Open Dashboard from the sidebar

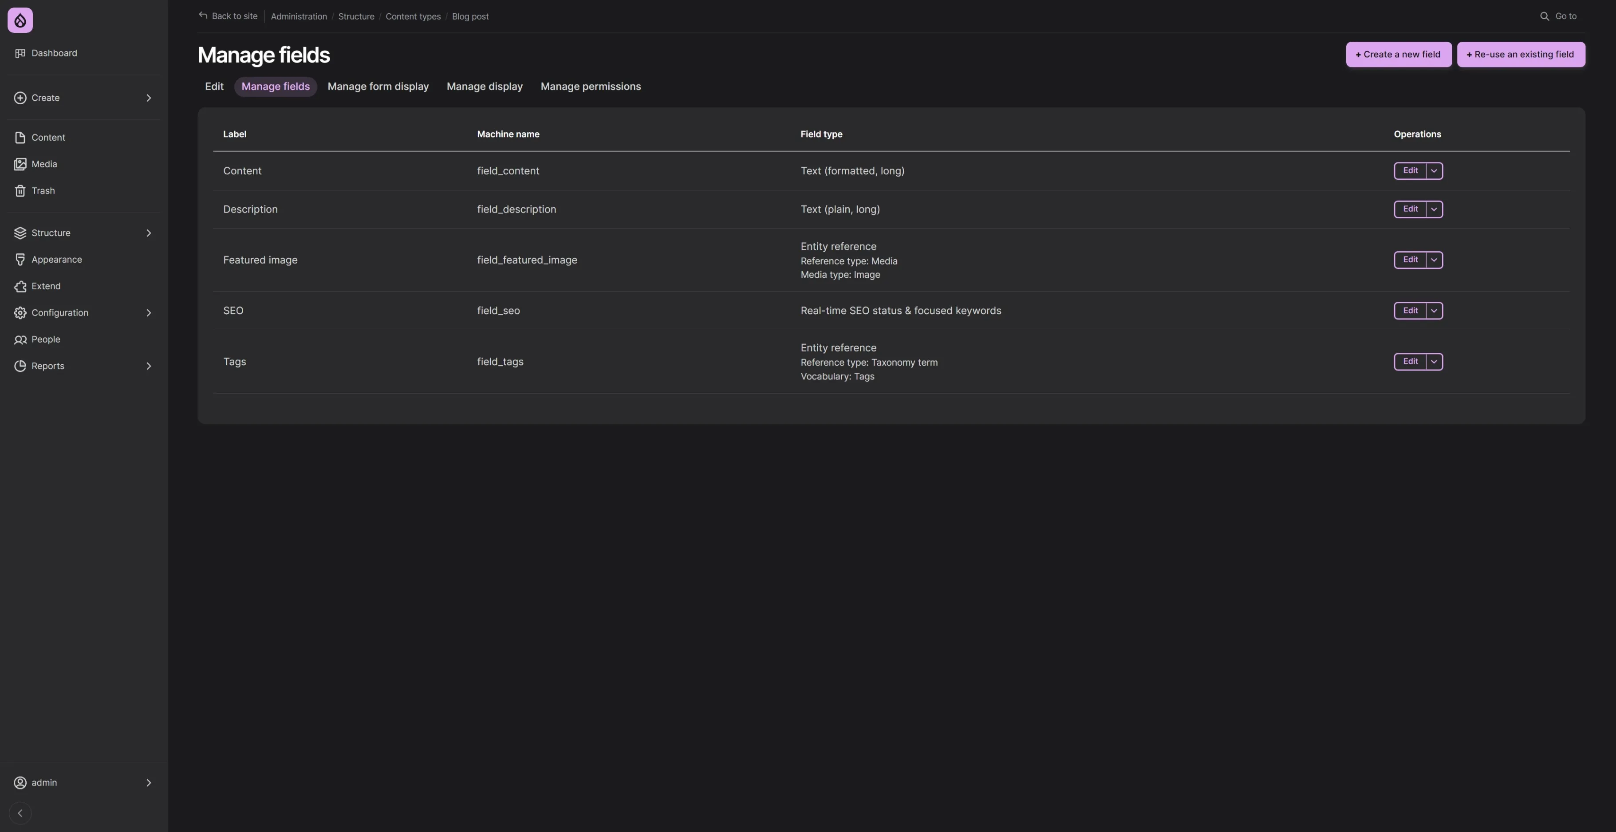tap(54, 53)
